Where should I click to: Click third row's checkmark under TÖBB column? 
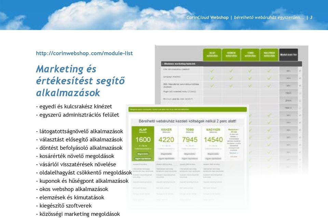tap(250, 85)
